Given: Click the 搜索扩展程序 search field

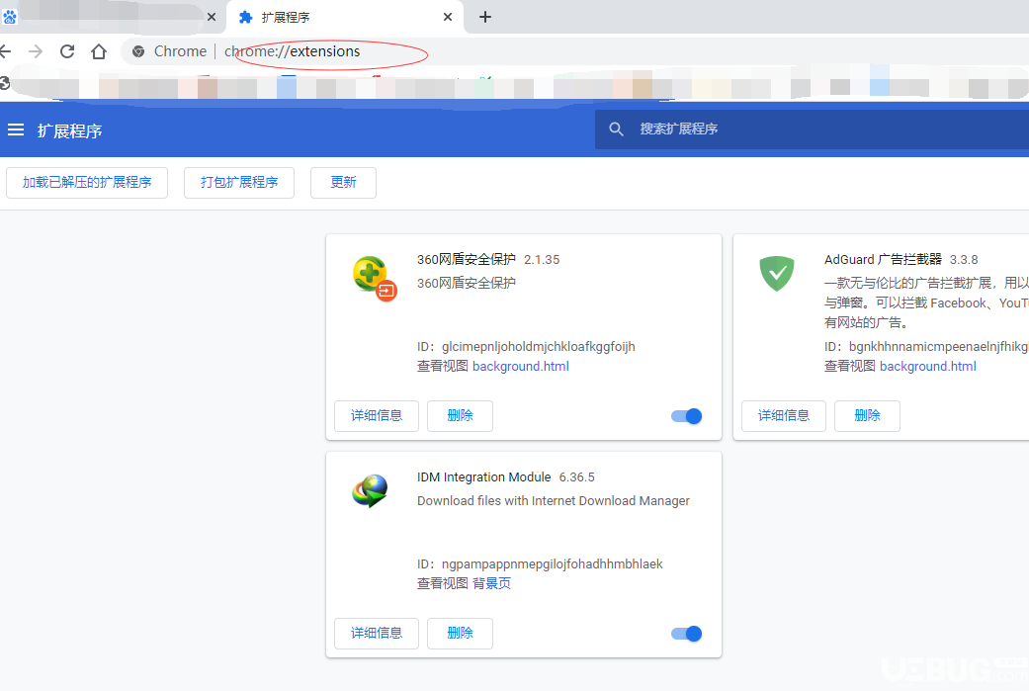Looking at the screenshot, I should click(812, 130).
